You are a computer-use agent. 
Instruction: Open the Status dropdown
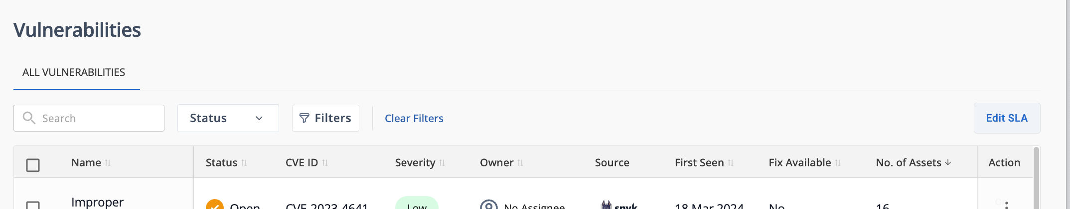click(x=228, y=118)
